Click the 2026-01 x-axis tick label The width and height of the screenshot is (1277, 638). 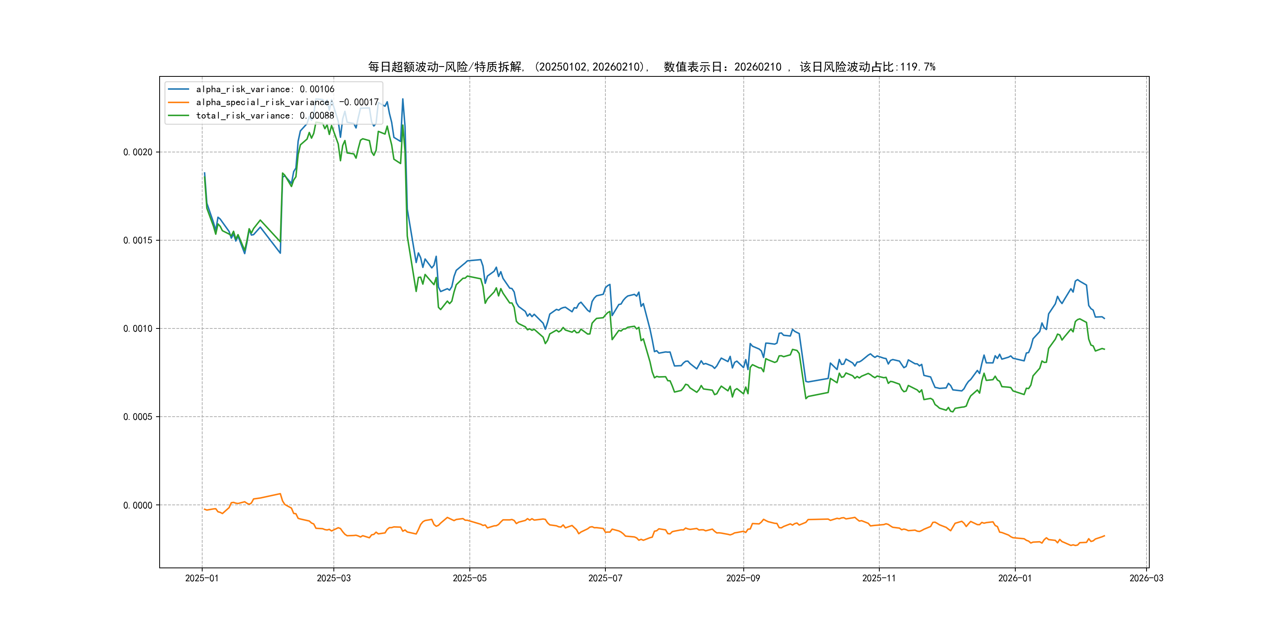[x=1015, y=578]
